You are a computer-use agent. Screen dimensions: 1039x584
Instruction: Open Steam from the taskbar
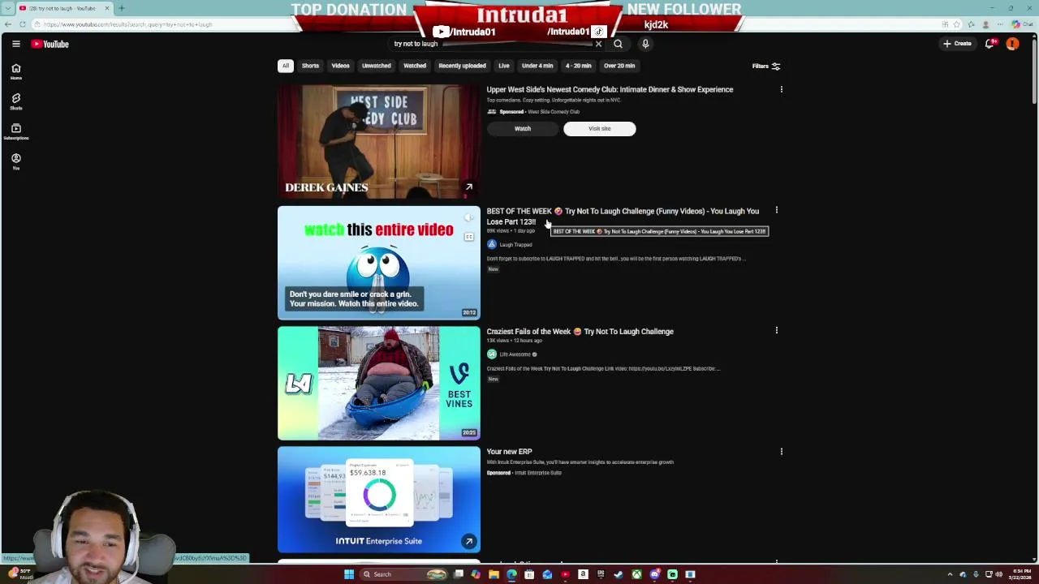click(619, 574)
